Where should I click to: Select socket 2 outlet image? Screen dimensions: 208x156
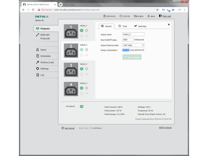pyautogui.click(x=71, y=50)
